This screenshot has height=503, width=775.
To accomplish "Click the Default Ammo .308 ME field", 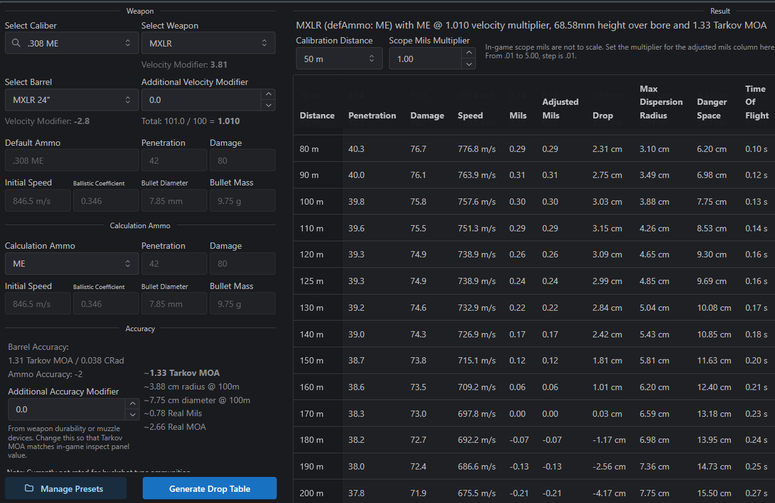I will click(71, 161).
